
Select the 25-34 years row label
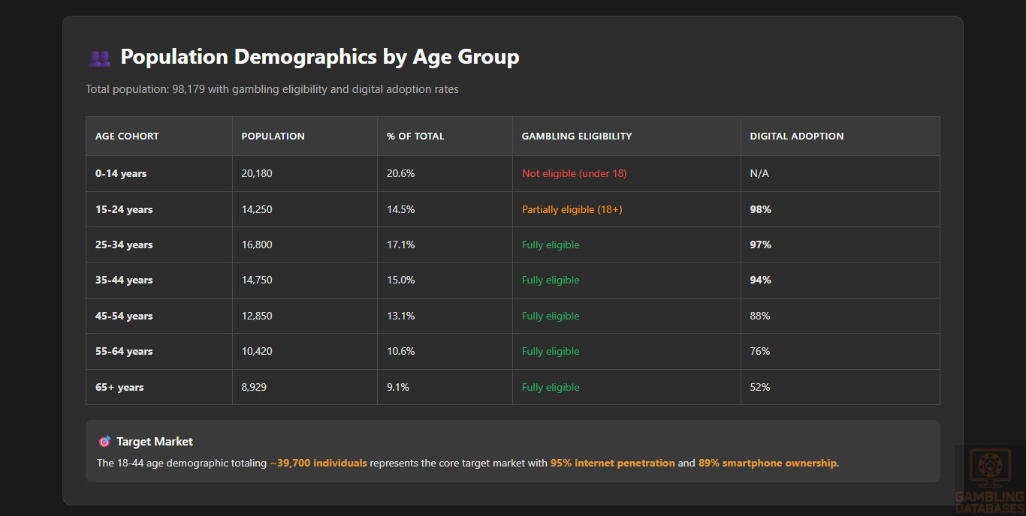[x=124, y=245]
